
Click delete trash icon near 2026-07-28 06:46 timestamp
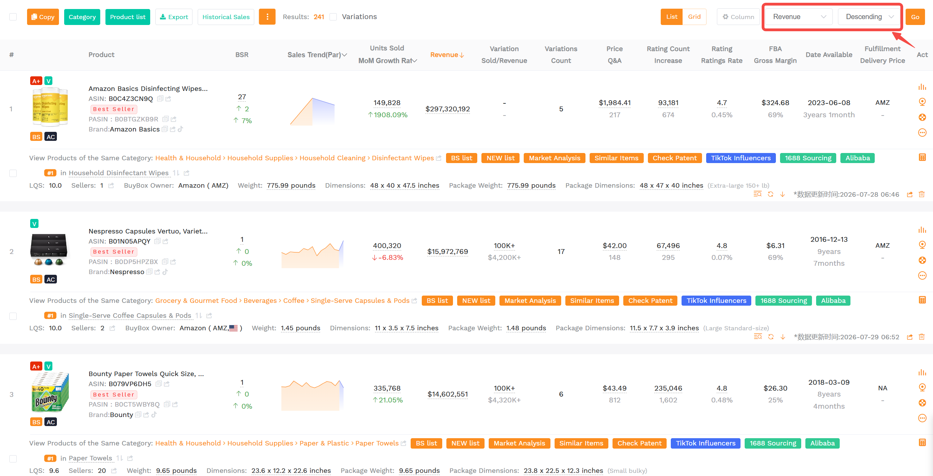pos(922,194)
